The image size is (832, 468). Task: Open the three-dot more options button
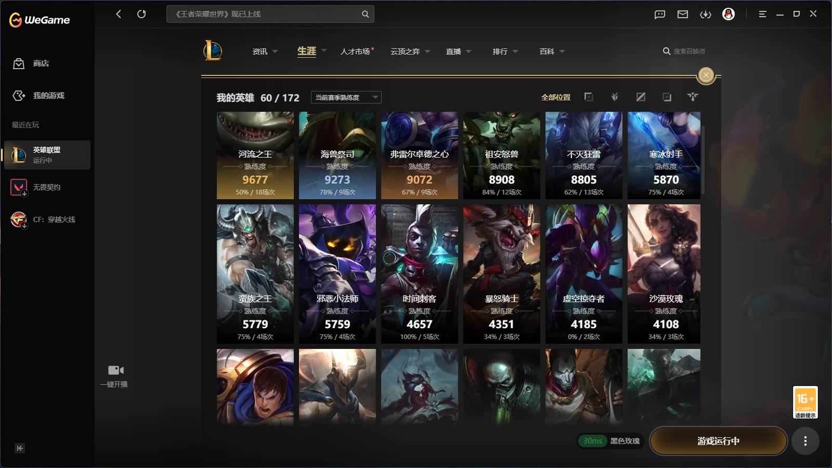click(805, 441)
